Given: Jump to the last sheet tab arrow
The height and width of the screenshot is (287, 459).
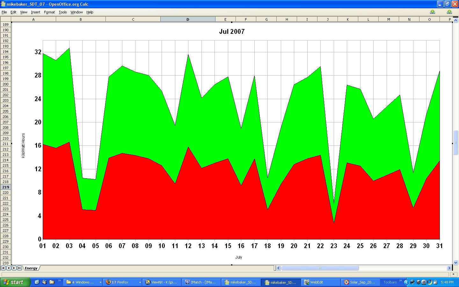Looking at the screenshot, I should click(x=19, y=268).
